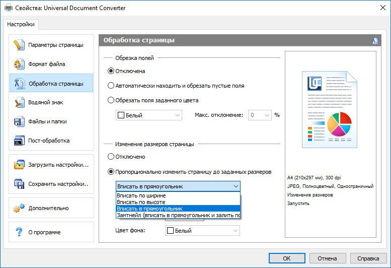Close the properties dialog window
Image resolution: width=391 pixels, height=268 pixels.
pyautogui.click(x=383, y=8)
